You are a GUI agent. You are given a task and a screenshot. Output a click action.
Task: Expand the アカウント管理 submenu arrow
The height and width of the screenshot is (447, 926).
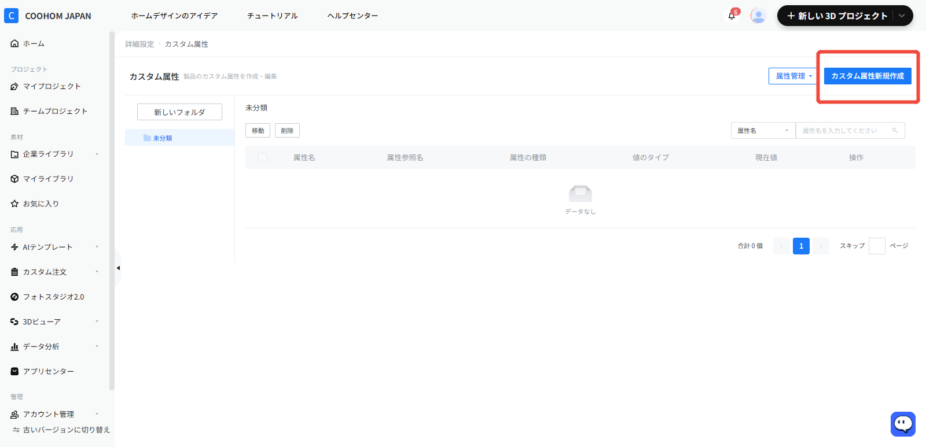coord(97,414)
